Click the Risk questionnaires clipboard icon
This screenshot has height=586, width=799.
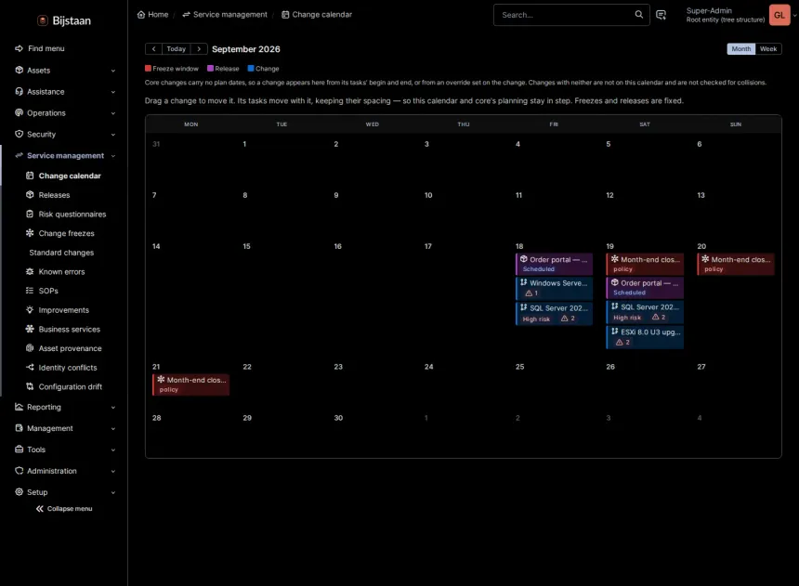30,214
